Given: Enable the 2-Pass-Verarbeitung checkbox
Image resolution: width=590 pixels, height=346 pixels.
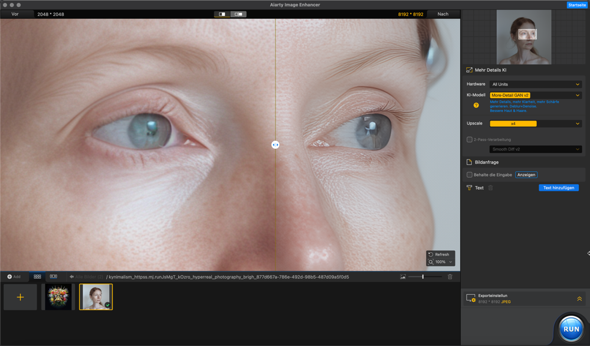Looking at the screenshot, I should coord(470,140).
